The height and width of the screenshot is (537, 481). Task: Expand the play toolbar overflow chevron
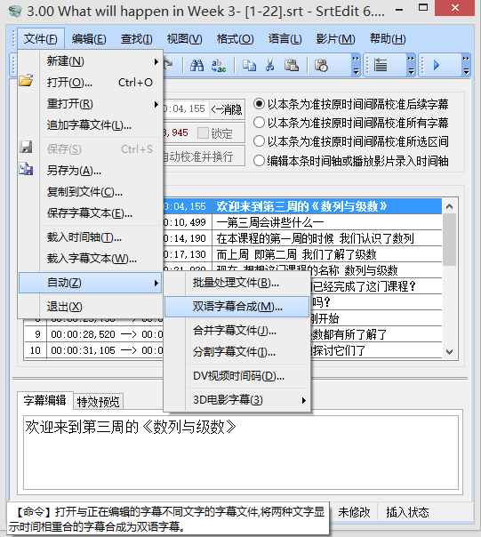click(466, 65)
